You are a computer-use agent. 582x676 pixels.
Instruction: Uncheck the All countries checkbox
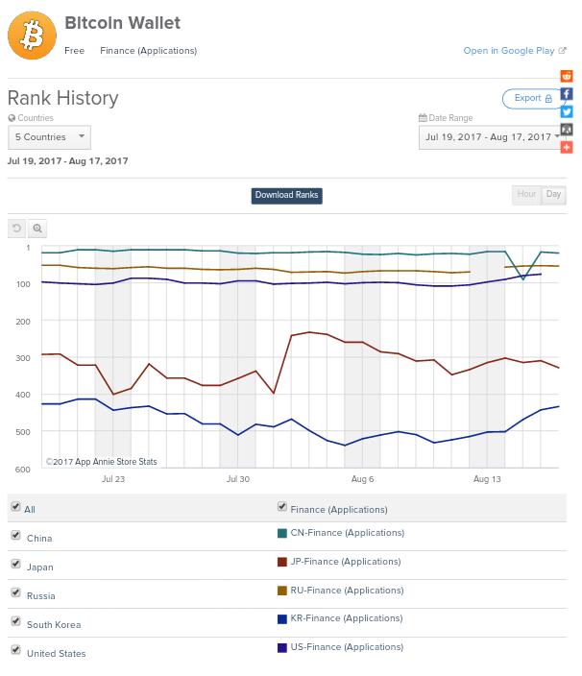pyautogui.click(x=15, y=507)
